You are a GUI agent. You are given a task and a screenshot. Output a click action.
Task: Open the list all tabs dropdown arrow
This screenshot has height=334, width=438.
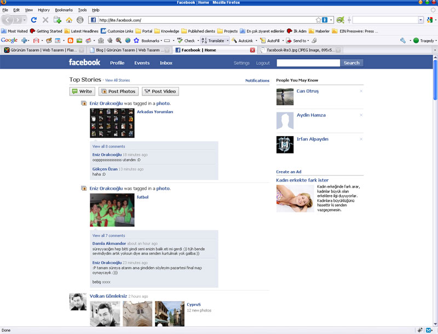pos(435,50)
